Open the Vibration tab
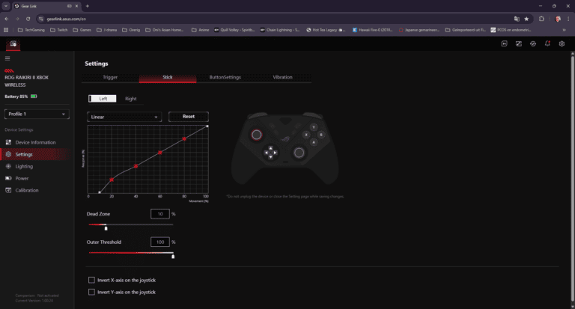This screenshot has height=309, width=575. pyautogui.click(x=282, y=77)
